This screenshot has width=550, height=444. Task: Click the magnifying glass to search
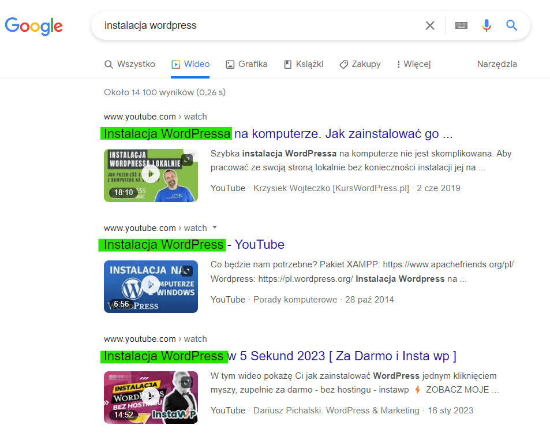tap(511, 25)
